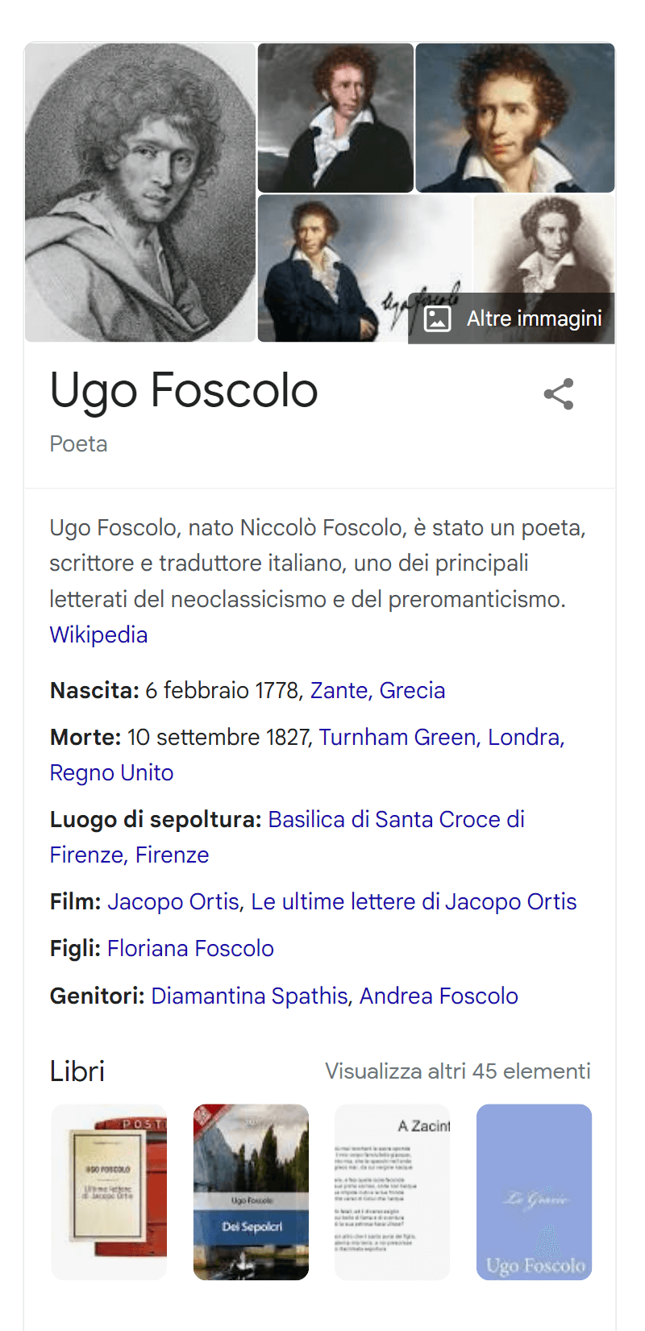Open the portrait with signature overlay
The image size is (645, 1331).
click(364, 268)
